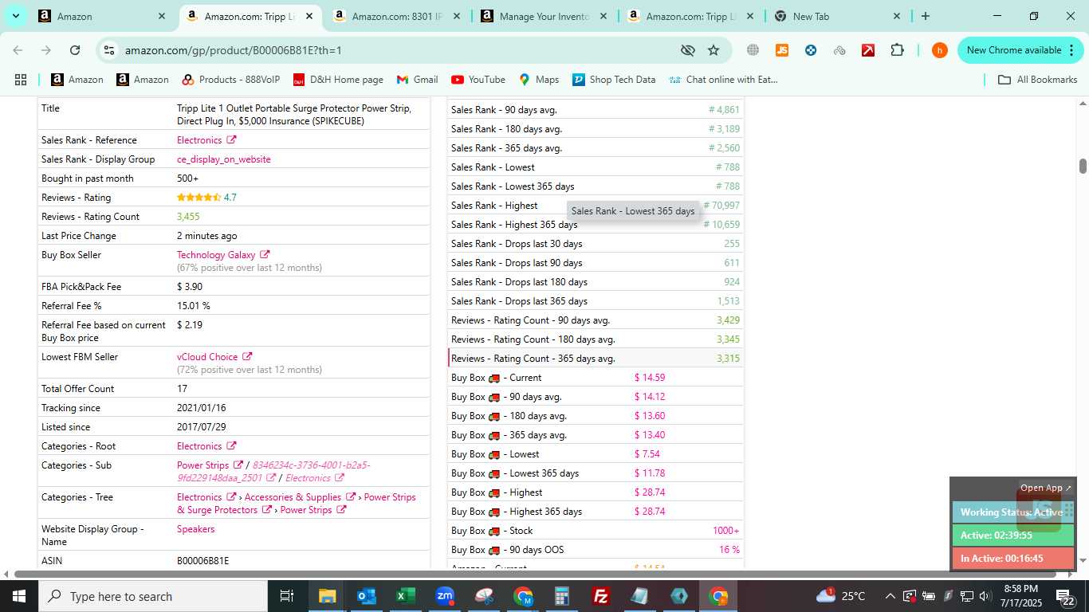Image resolution: width=1089 pixels, height=612 pixels.
Task: Click external link icon next to Power Strips in Categories - Sub
Action: click(x=238, y=465)
